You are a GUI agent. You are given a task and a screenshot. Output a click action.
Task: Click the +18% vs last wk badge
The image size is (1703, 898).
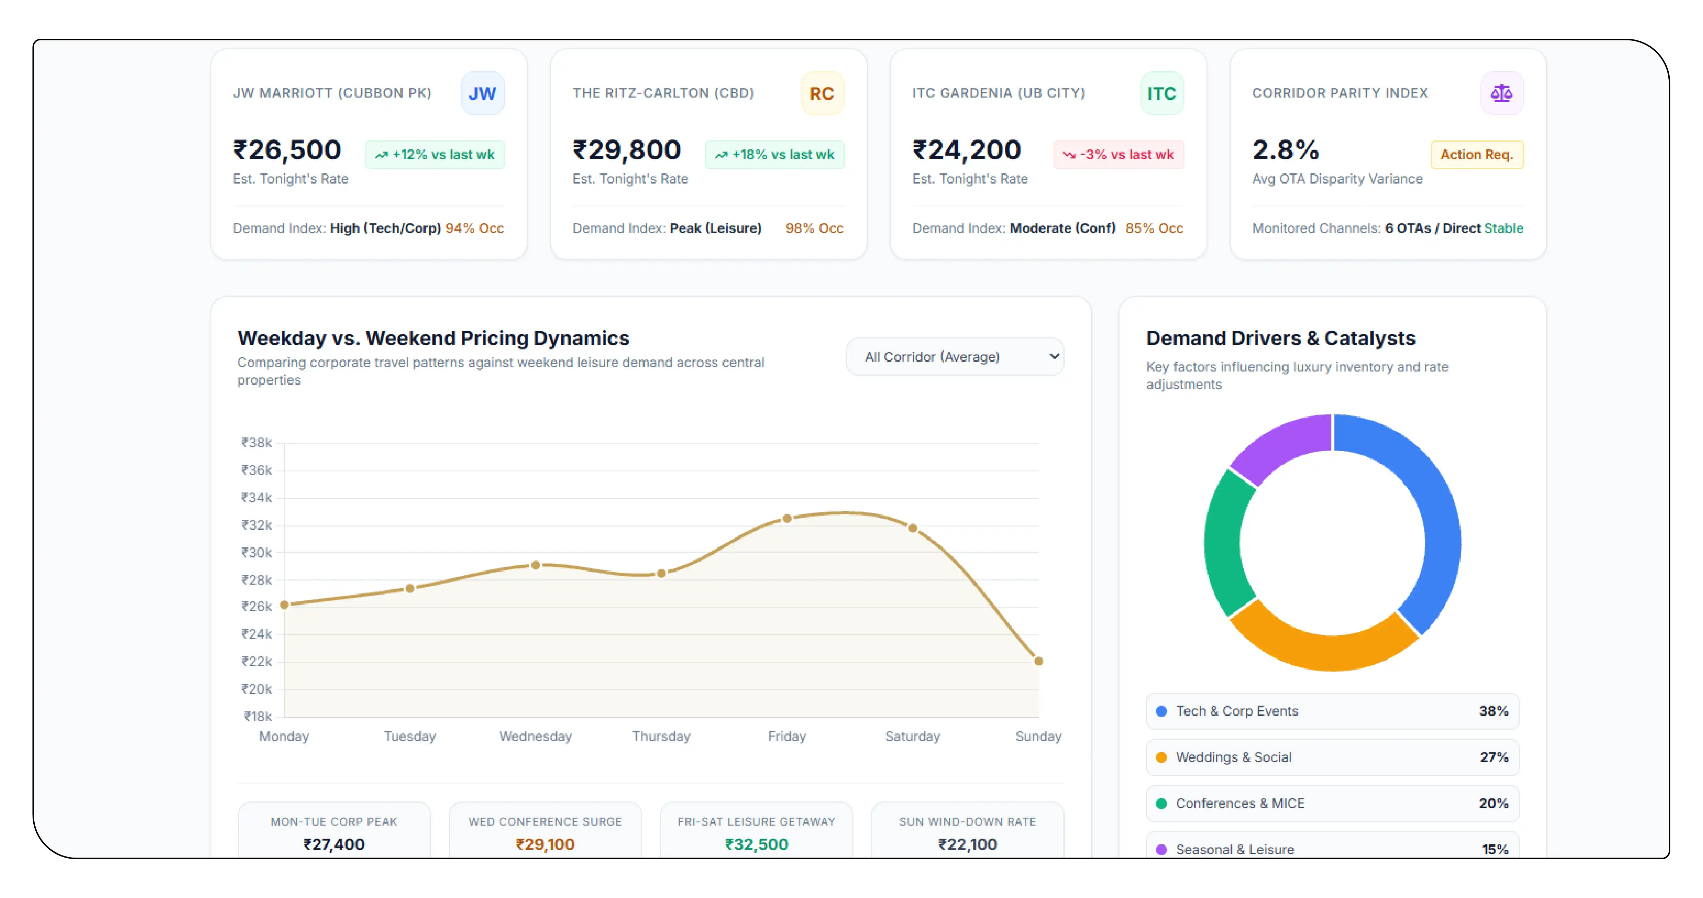pos(775,155)
